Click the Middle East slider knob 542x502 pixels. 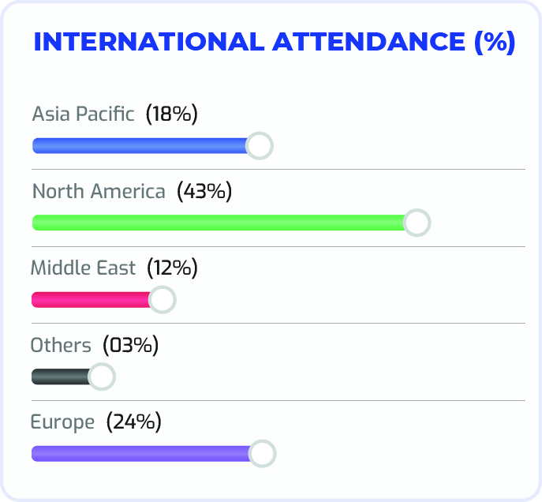click(162, 300)
